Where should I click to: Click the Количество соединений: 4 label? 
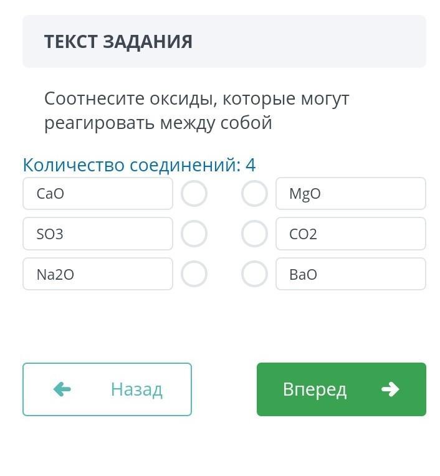139,165
